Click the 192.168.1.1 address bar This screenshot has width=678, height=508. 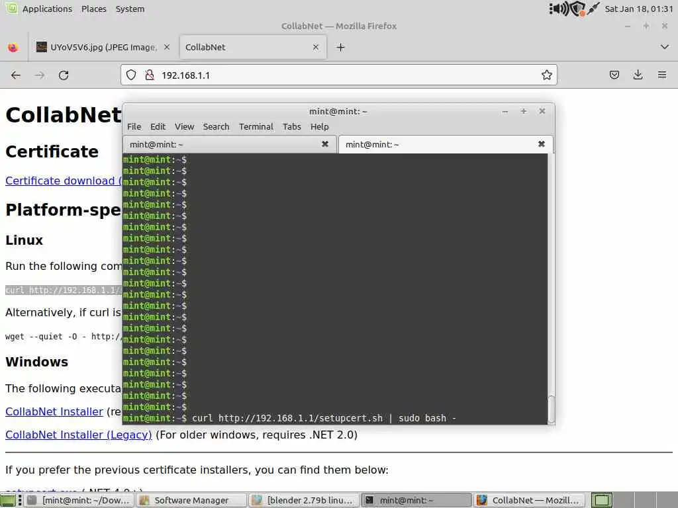click(x=338, y=75)
